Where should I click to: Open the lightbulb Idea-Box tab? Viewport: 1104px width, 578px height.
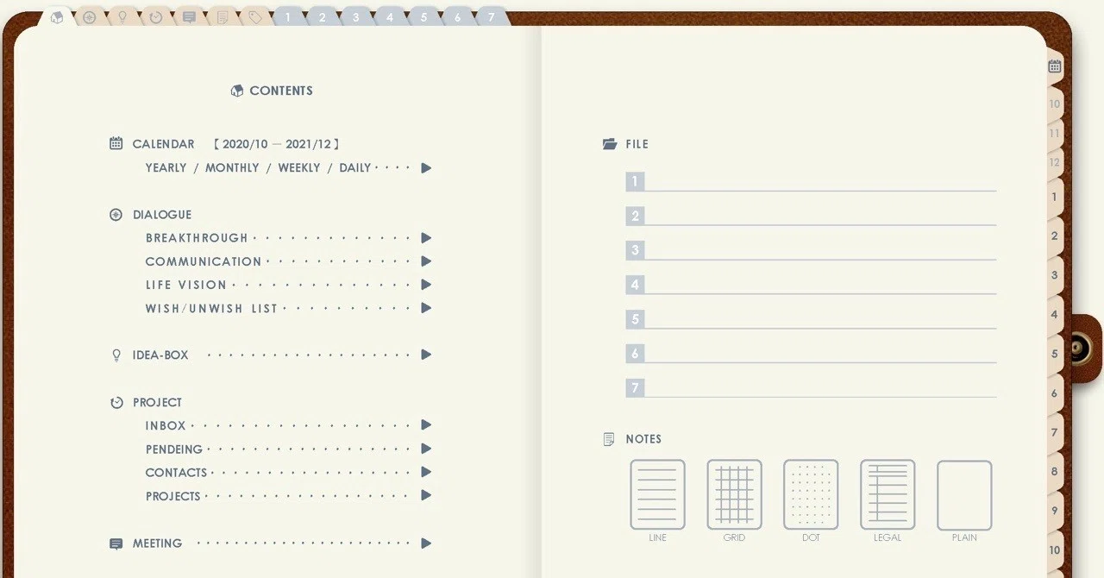pyautogui.click(x=122, y=17)
